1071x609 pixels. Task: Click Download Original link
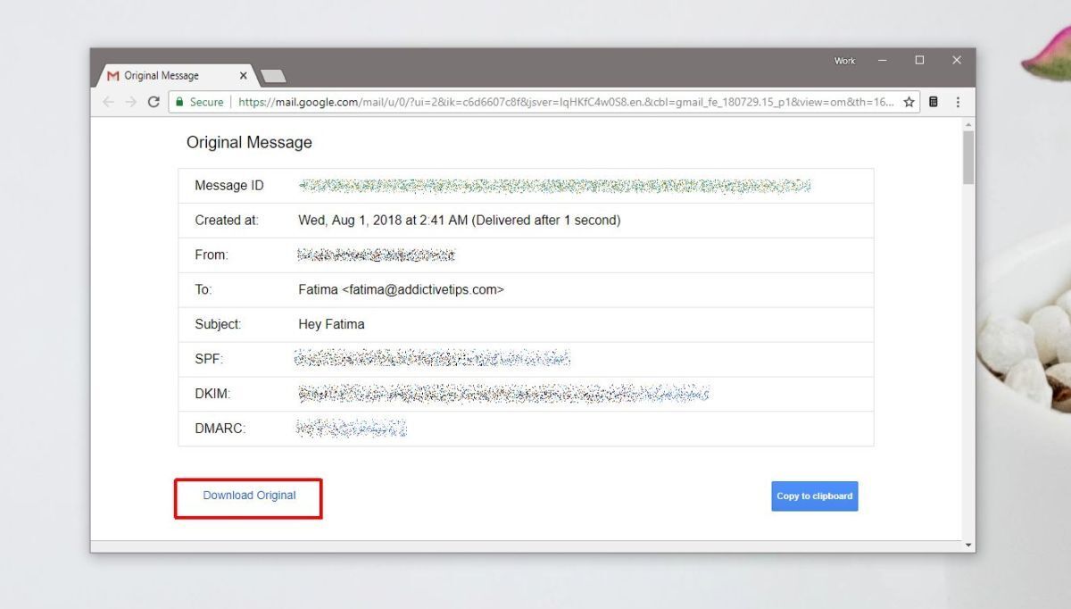(249, 495)
